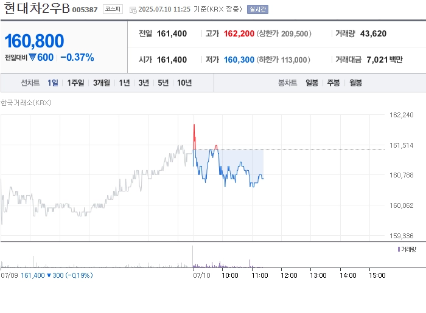This screenshot has height=313, width=426.
Task: Click the stock code 005387
Action: tap(85, 10)
